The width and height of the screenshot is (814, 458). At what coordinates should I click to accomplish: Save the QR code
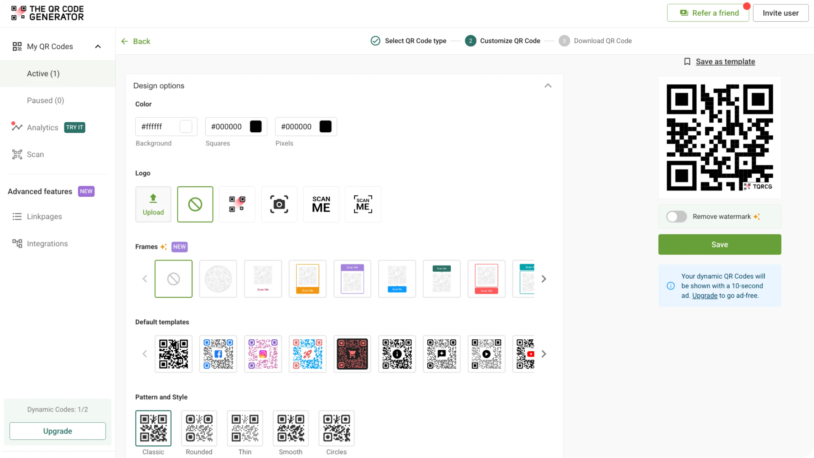(719, 245)
